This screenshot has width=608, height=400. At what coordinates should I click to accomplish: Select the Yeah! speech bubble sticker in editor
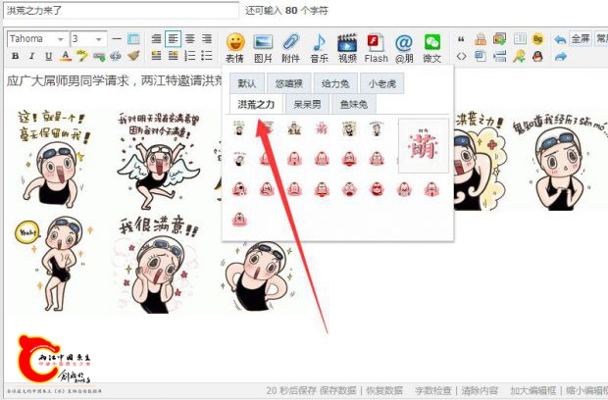54,264
